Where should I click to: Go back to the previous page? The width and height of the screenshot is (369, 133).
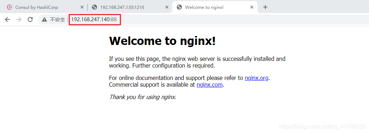click(7, 19)
